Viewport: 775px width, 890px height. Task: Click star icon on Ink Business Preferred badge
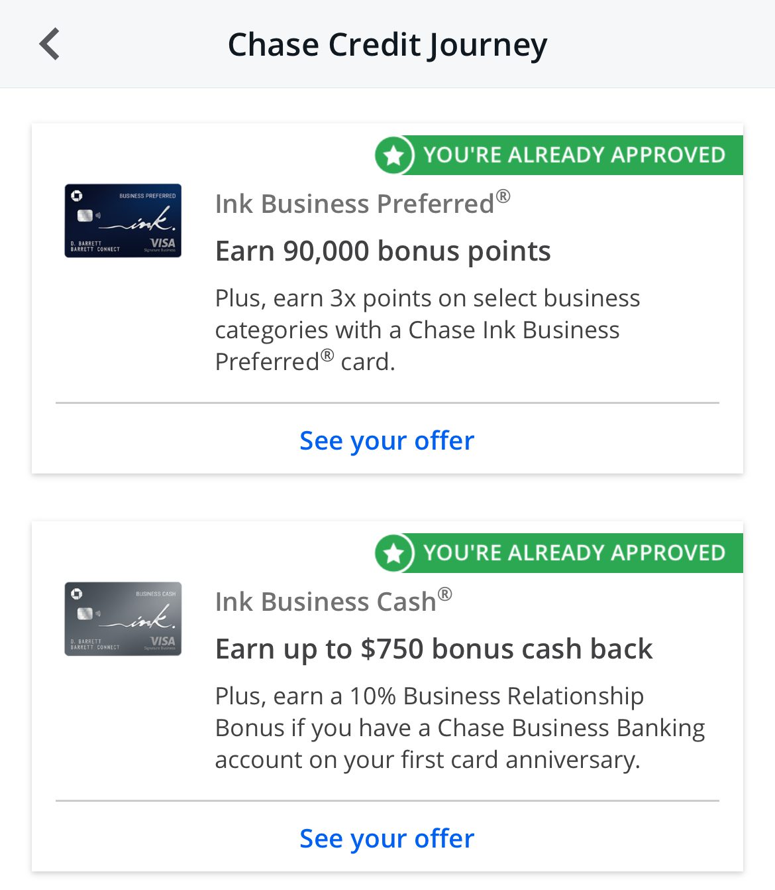[394, 155]
